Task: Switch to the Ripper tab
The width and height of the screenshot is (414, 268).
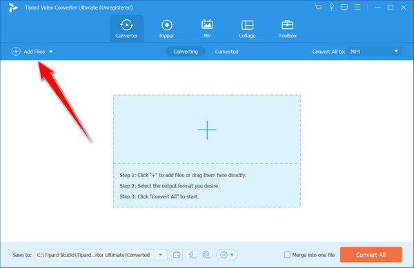Action: tap(166, 29)
